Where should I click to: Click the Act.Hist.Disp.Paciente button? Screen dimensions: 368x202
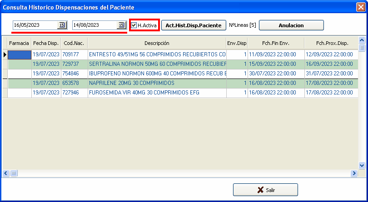click(193, 25)
